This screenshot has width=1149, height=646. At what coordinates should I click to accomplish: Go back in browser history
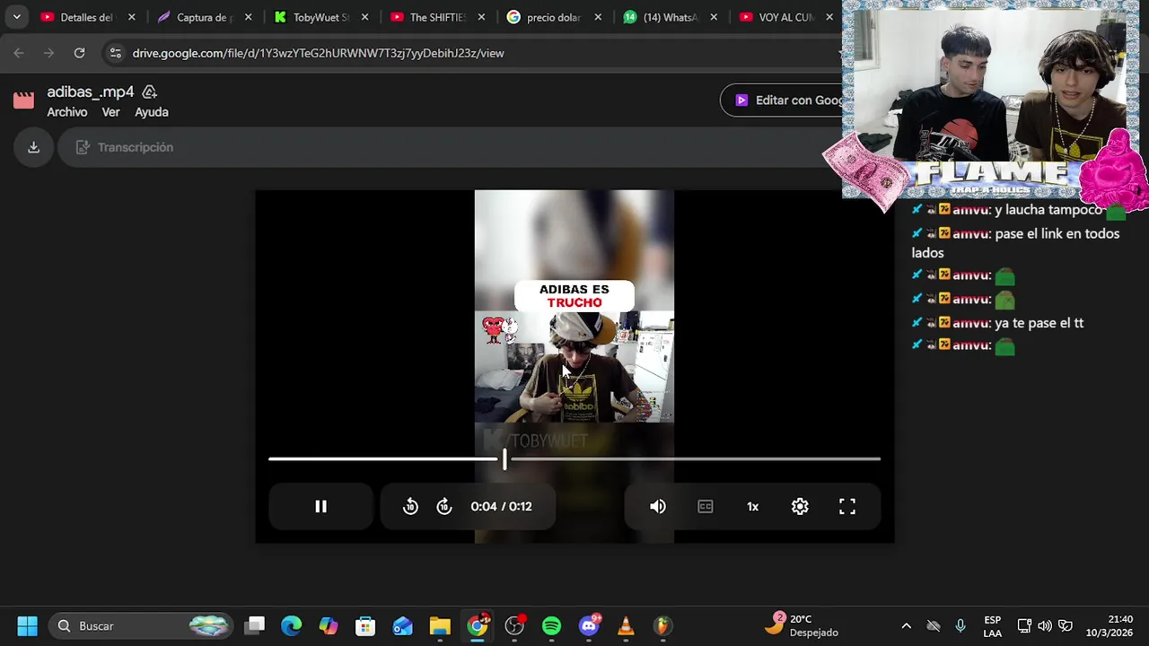coord(19,53)
